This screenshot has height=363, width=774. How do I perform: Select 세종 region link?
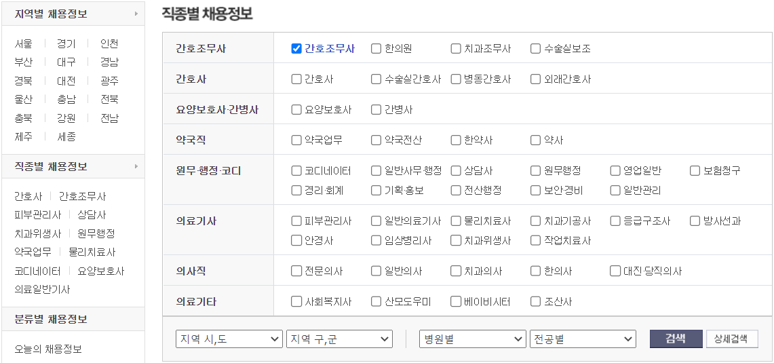tap(66, 137)
